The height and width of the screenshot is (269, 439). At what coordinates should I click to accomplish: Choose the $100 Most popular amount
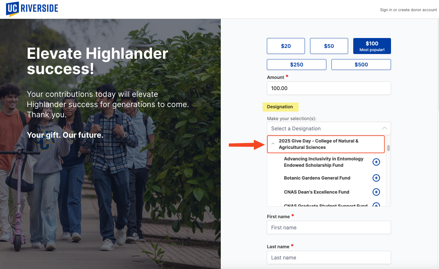point(372,46)
